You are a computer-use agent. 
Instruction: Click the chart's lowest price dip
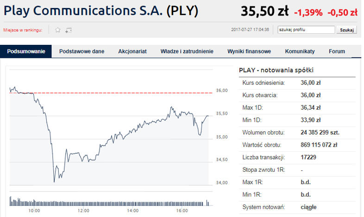point(54,181)
